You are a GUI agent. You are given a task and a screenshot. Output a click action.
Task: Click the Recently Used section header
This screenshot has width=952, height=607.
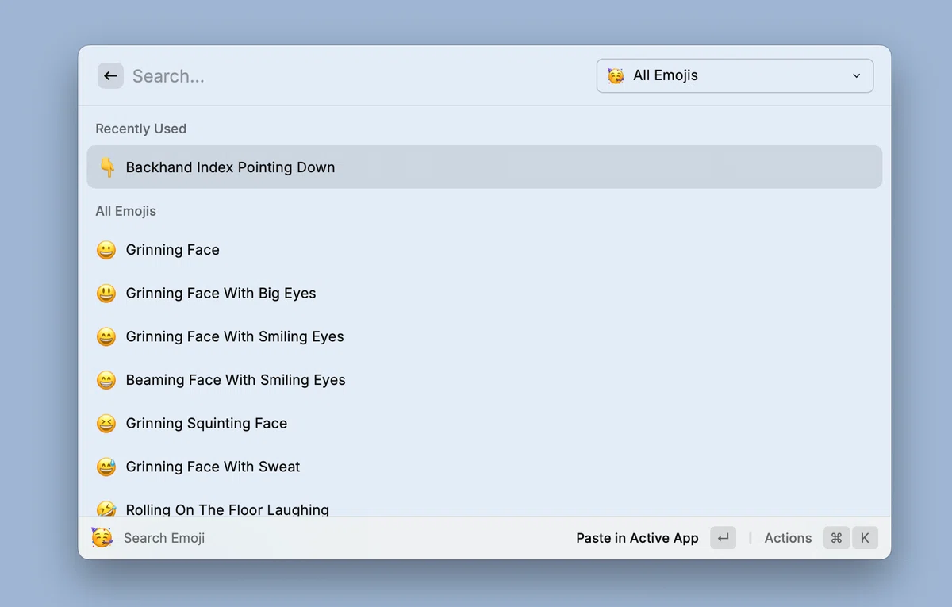coord(141,129)
